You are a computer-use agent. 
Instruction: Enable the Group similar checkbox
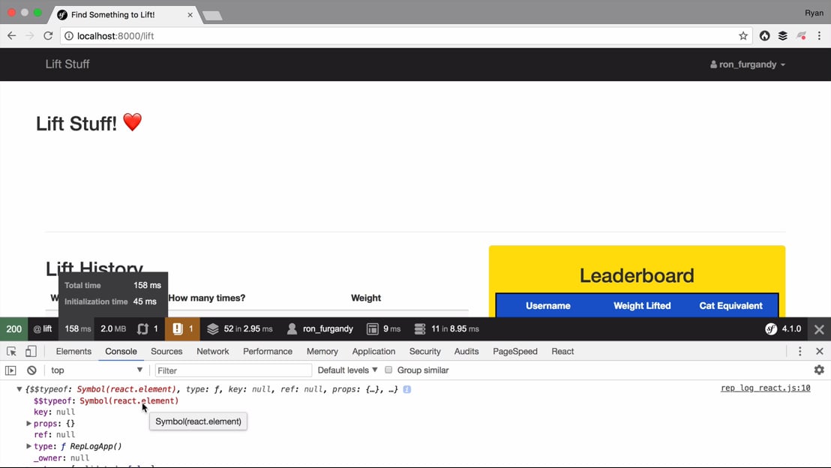click(x=388, y=370)
